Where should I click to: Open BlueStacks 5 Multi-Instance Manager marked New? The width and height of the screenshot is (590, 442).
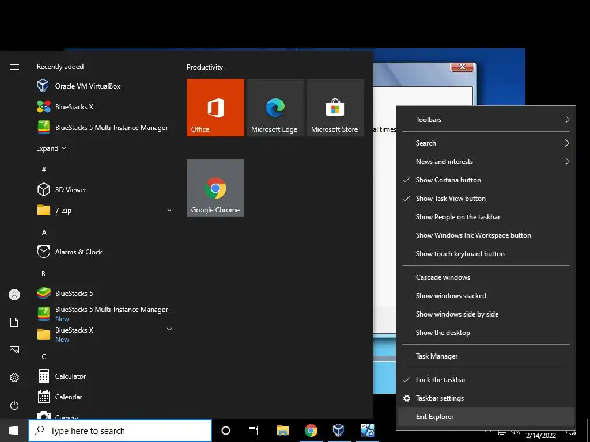point(105,314)
